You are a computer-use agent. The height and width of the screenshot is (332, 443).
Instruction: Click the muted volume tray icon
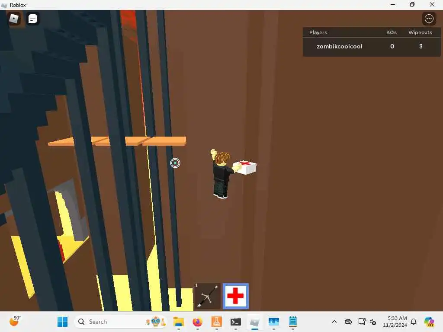[x=372, y=322]
